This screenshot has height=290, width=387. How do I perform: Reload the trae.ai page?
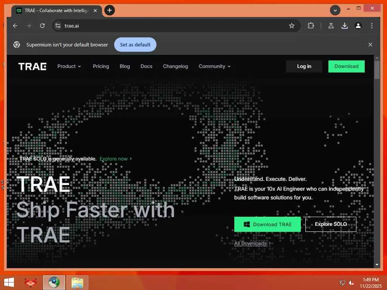click(42, 26)
